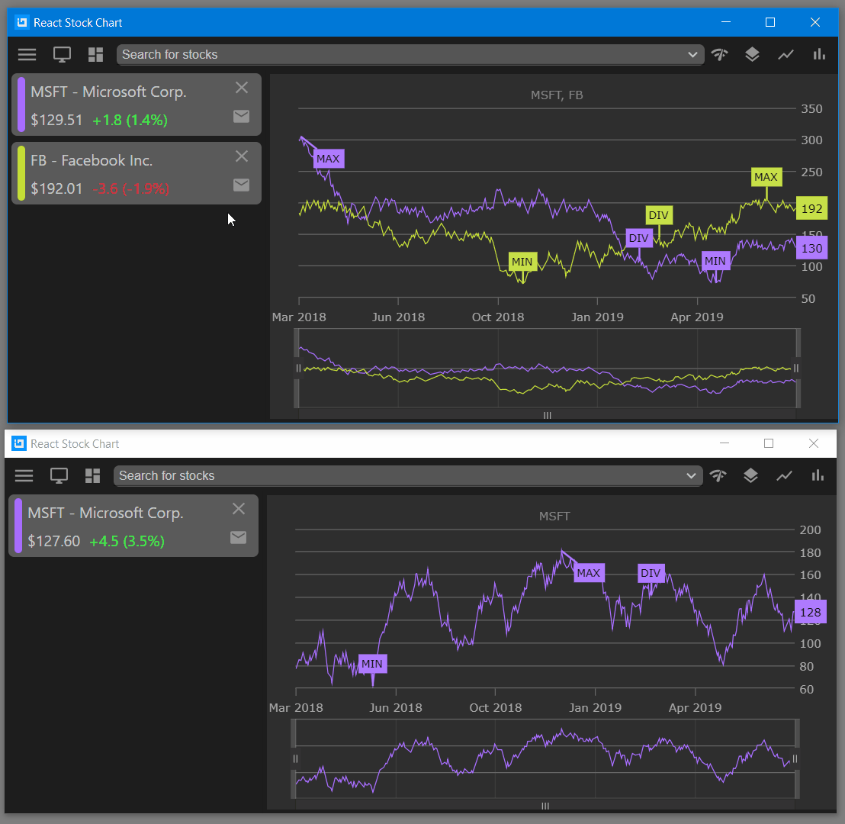
Task: Select the bar chart icon in bottom window
Action: click(x=818, y=475)
